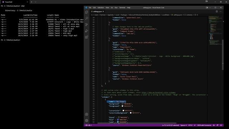Screen dimensions: 229x129
Task: Open the Search view in VS Code
Action: coord(87,18)
